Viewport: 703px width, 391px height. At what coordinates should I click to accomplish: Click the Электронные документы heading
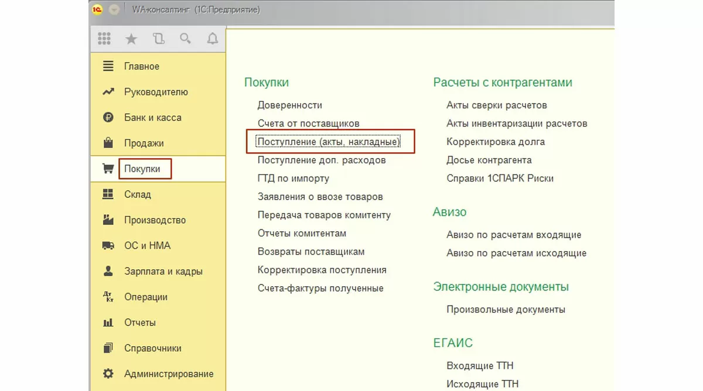[x=501, y=287]
